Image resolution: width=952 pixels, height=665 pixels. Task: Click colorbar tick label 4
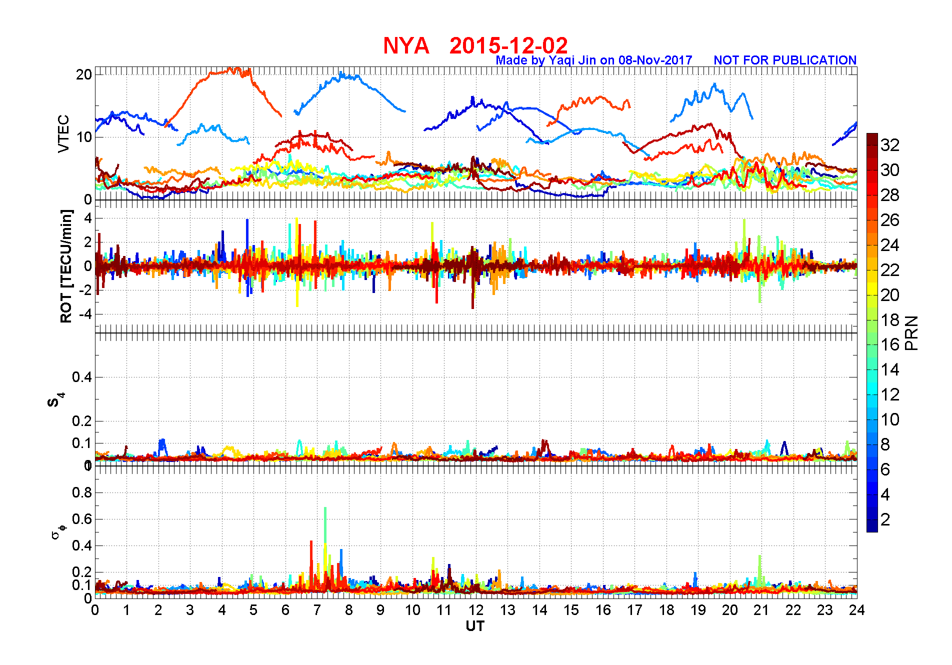pyautogui.click(x=885, y=494)
